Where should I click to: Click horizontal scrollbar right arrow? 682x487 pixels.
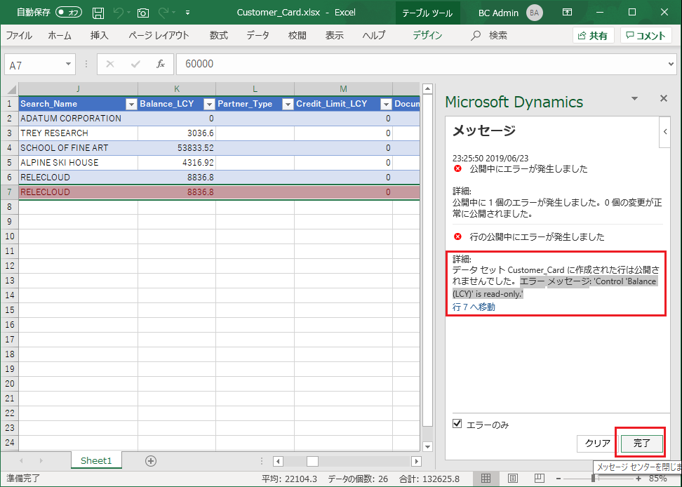click(416, 461)
